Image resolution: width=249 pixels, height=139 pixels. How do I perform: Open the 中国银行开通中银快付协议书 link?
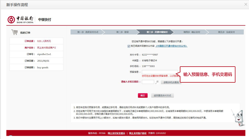[x=171, y=46]
